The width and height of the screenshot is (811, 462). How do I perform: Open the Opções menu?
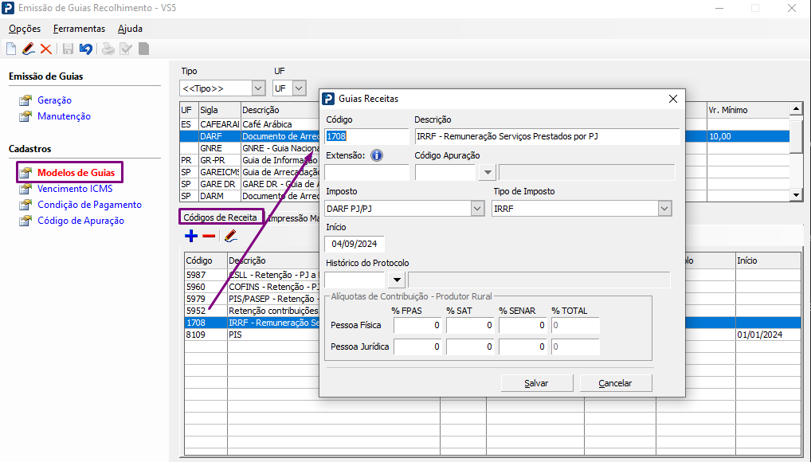click(x=25, y=29)
